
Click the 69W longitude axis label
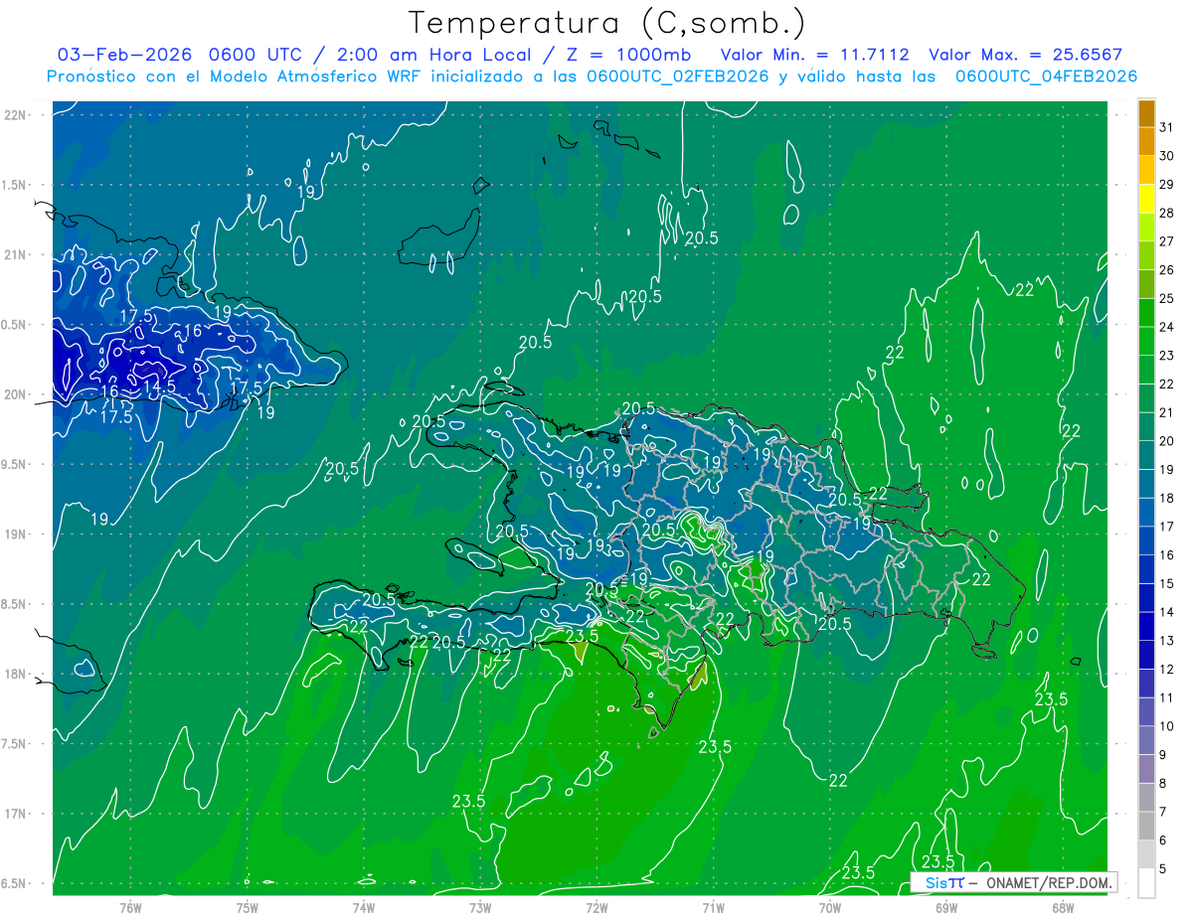point(946,907)
